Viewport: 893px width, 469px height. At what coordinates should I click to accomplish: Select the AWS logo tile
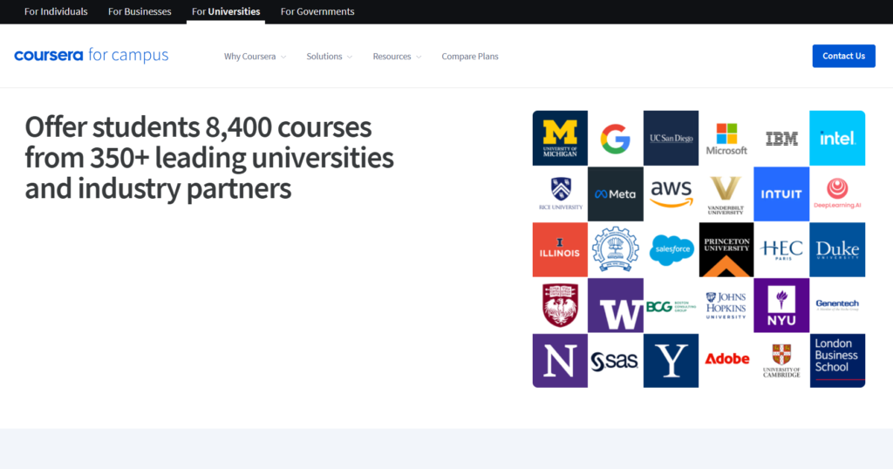click(671, 194)
